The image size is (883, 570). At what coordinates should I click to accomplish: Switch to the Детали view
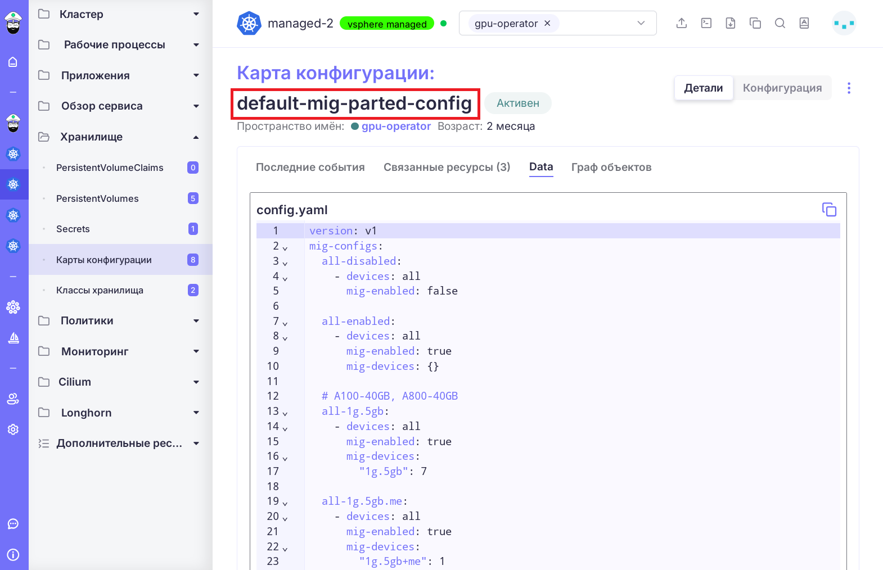(704, 88)
